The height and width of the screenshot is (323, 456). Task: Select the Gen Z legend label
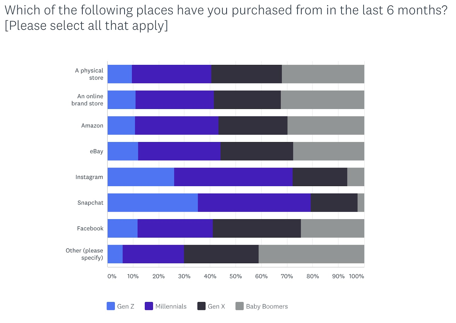pyautogui.click(x=125, y=306)
